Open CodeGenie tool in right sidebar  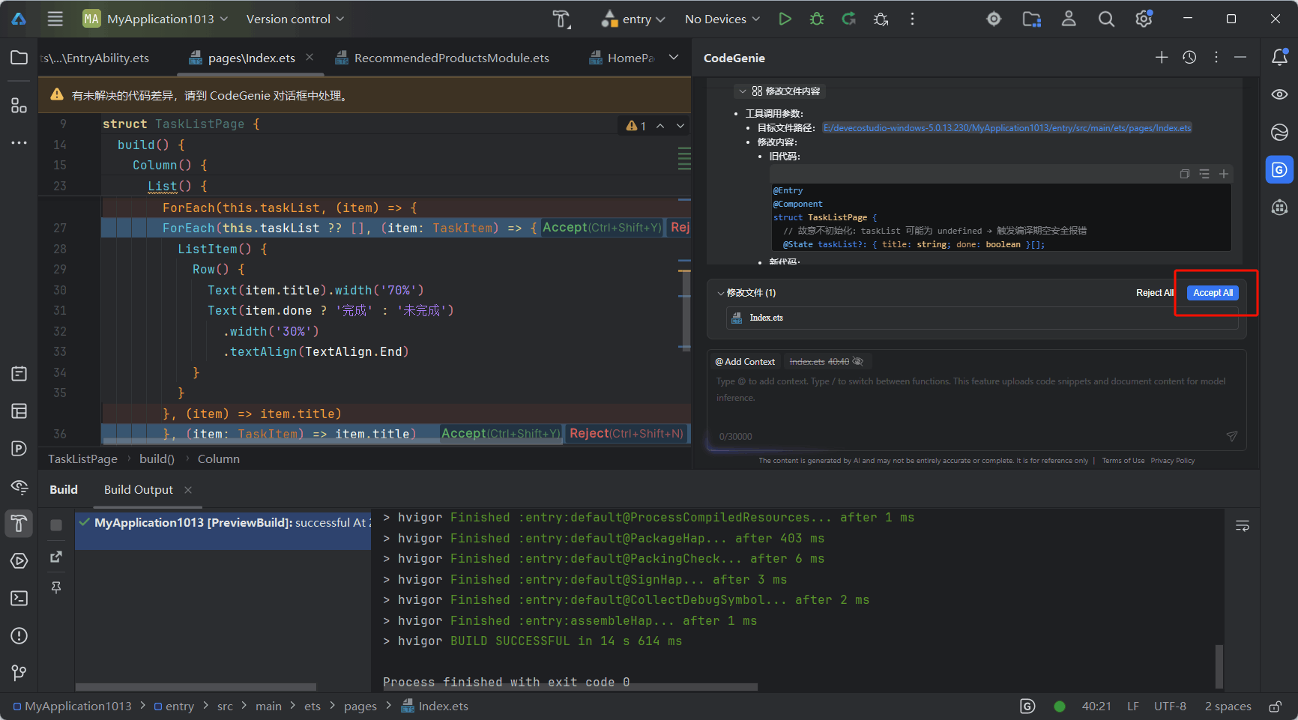coord(1280,169)
